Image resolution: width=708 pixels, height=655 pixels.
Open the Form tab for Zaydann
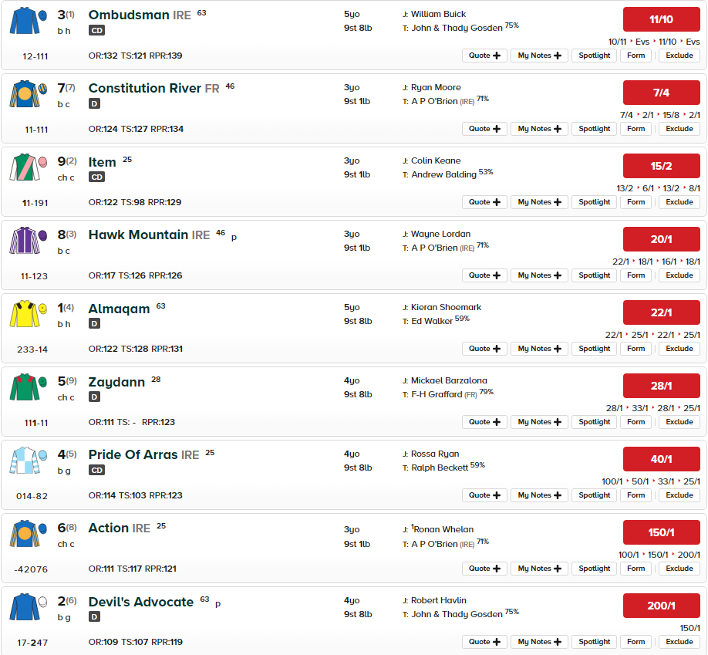click(x=636, y=422)
